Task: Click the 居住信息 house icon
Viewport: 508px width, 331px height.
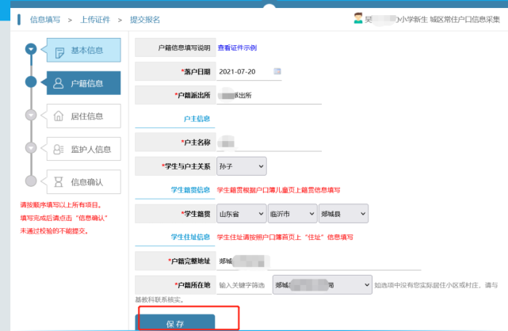Action: point(59,116)
